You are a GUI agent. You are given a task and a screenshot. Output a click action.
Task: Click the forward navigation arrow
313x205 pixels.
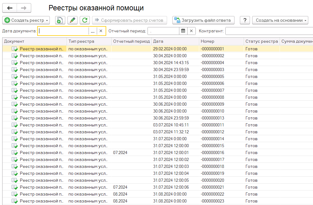click(24, 8)
